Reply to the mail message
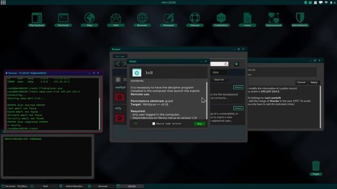Viewport: 337px width, 189px height. point(314,82)
